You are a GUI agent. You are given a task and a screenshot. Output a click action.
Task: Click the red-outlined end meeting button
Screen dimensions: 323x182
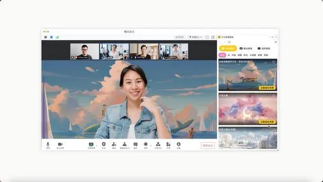pyautogui.click(x=207, y=146)
